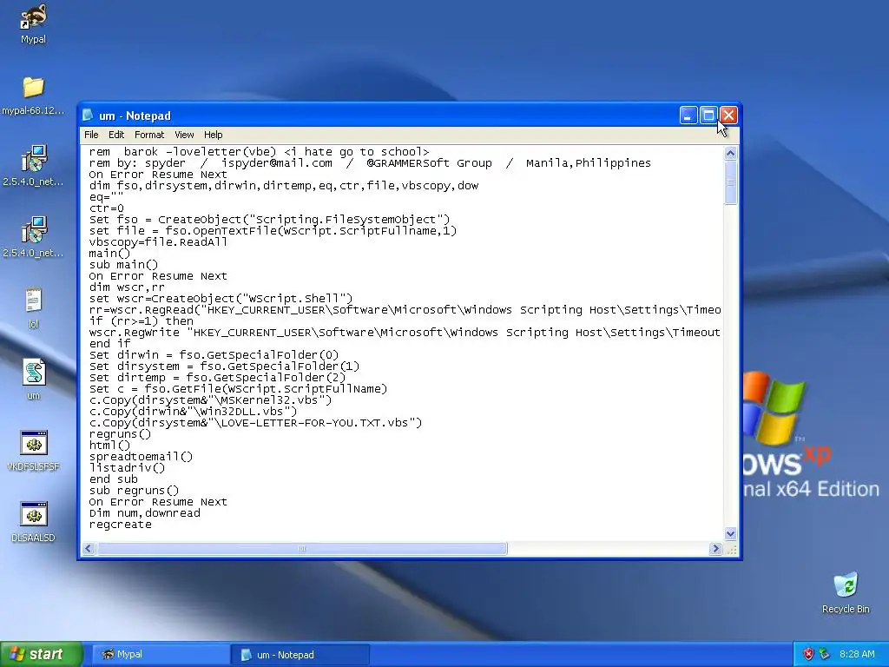Click 'vbscopy=file.ReadAll' line
This screenshot has height=667, width=889.
click(x=158, y=242)
